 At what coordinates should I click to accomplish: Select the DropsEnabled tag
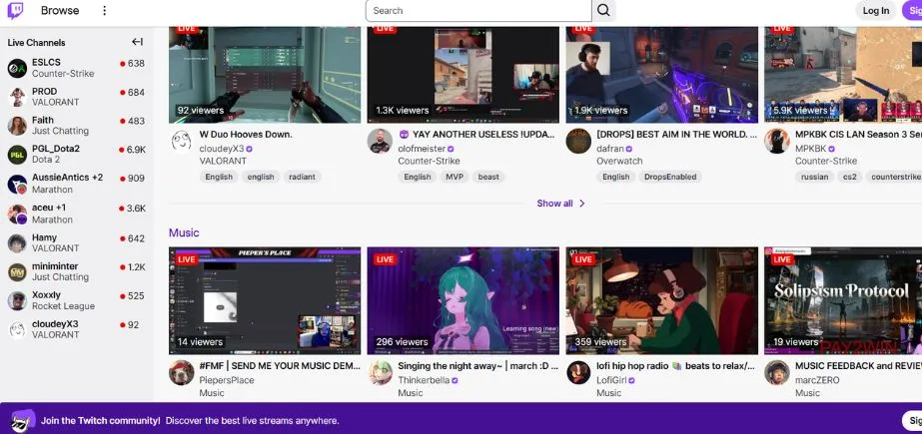coord(670,177)
